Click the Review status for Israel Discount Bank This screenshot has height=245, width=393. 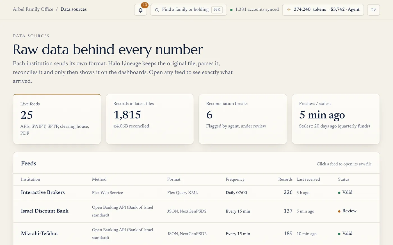[x=347, y=211]
